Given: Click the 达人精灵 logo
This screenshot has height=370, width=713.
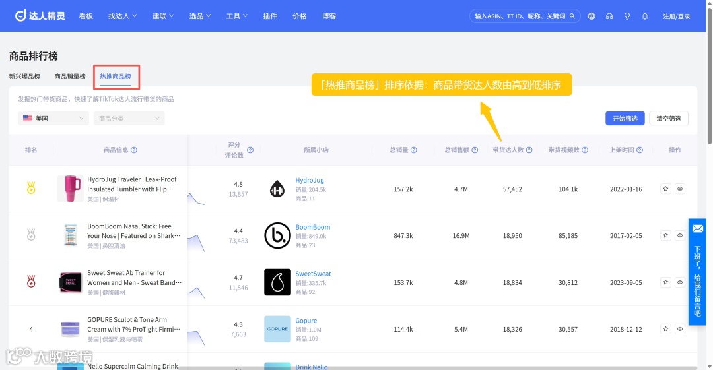Looking at the screenshot, I should [40, 16].
